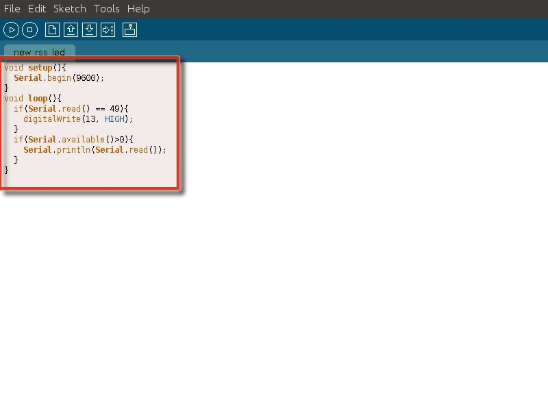
Task: Click the Save sketch (down arrow) icon
Action: click(89, 29)
